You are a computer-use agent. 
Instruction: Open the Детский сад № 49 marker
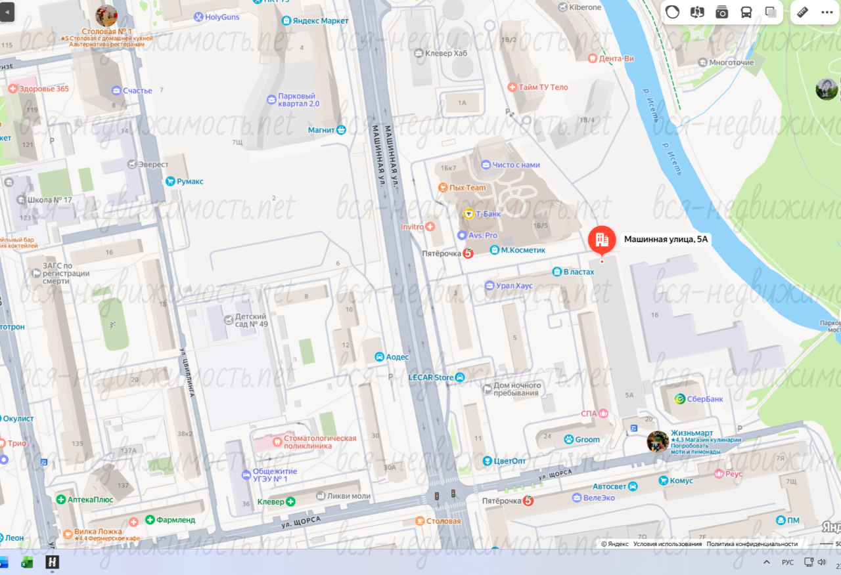tap(228, 320)
